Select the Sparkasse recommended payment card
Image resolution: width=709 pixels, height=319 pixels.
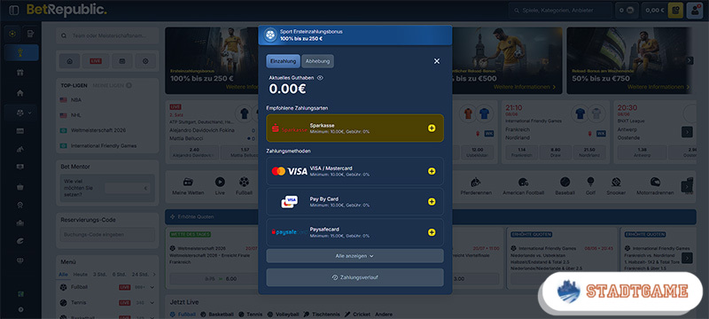tap(355, 128)
